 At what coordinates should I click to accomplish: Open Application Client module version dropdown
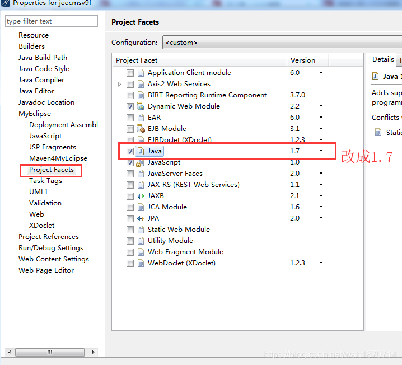pos(321,73)
